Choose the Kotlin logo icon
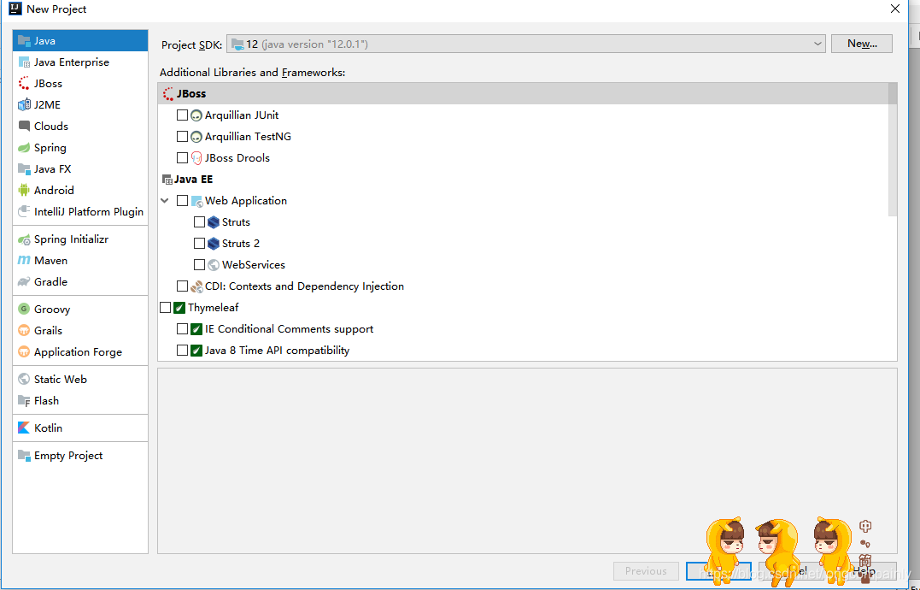This screenshot has width=920, height=590. pyautogui.click(x=24, y=428)
